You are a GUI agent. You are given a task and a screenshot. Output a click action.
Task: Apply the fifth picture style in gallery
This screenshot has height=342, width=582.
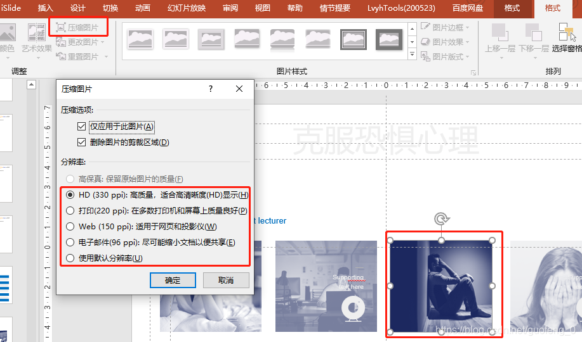282,39
